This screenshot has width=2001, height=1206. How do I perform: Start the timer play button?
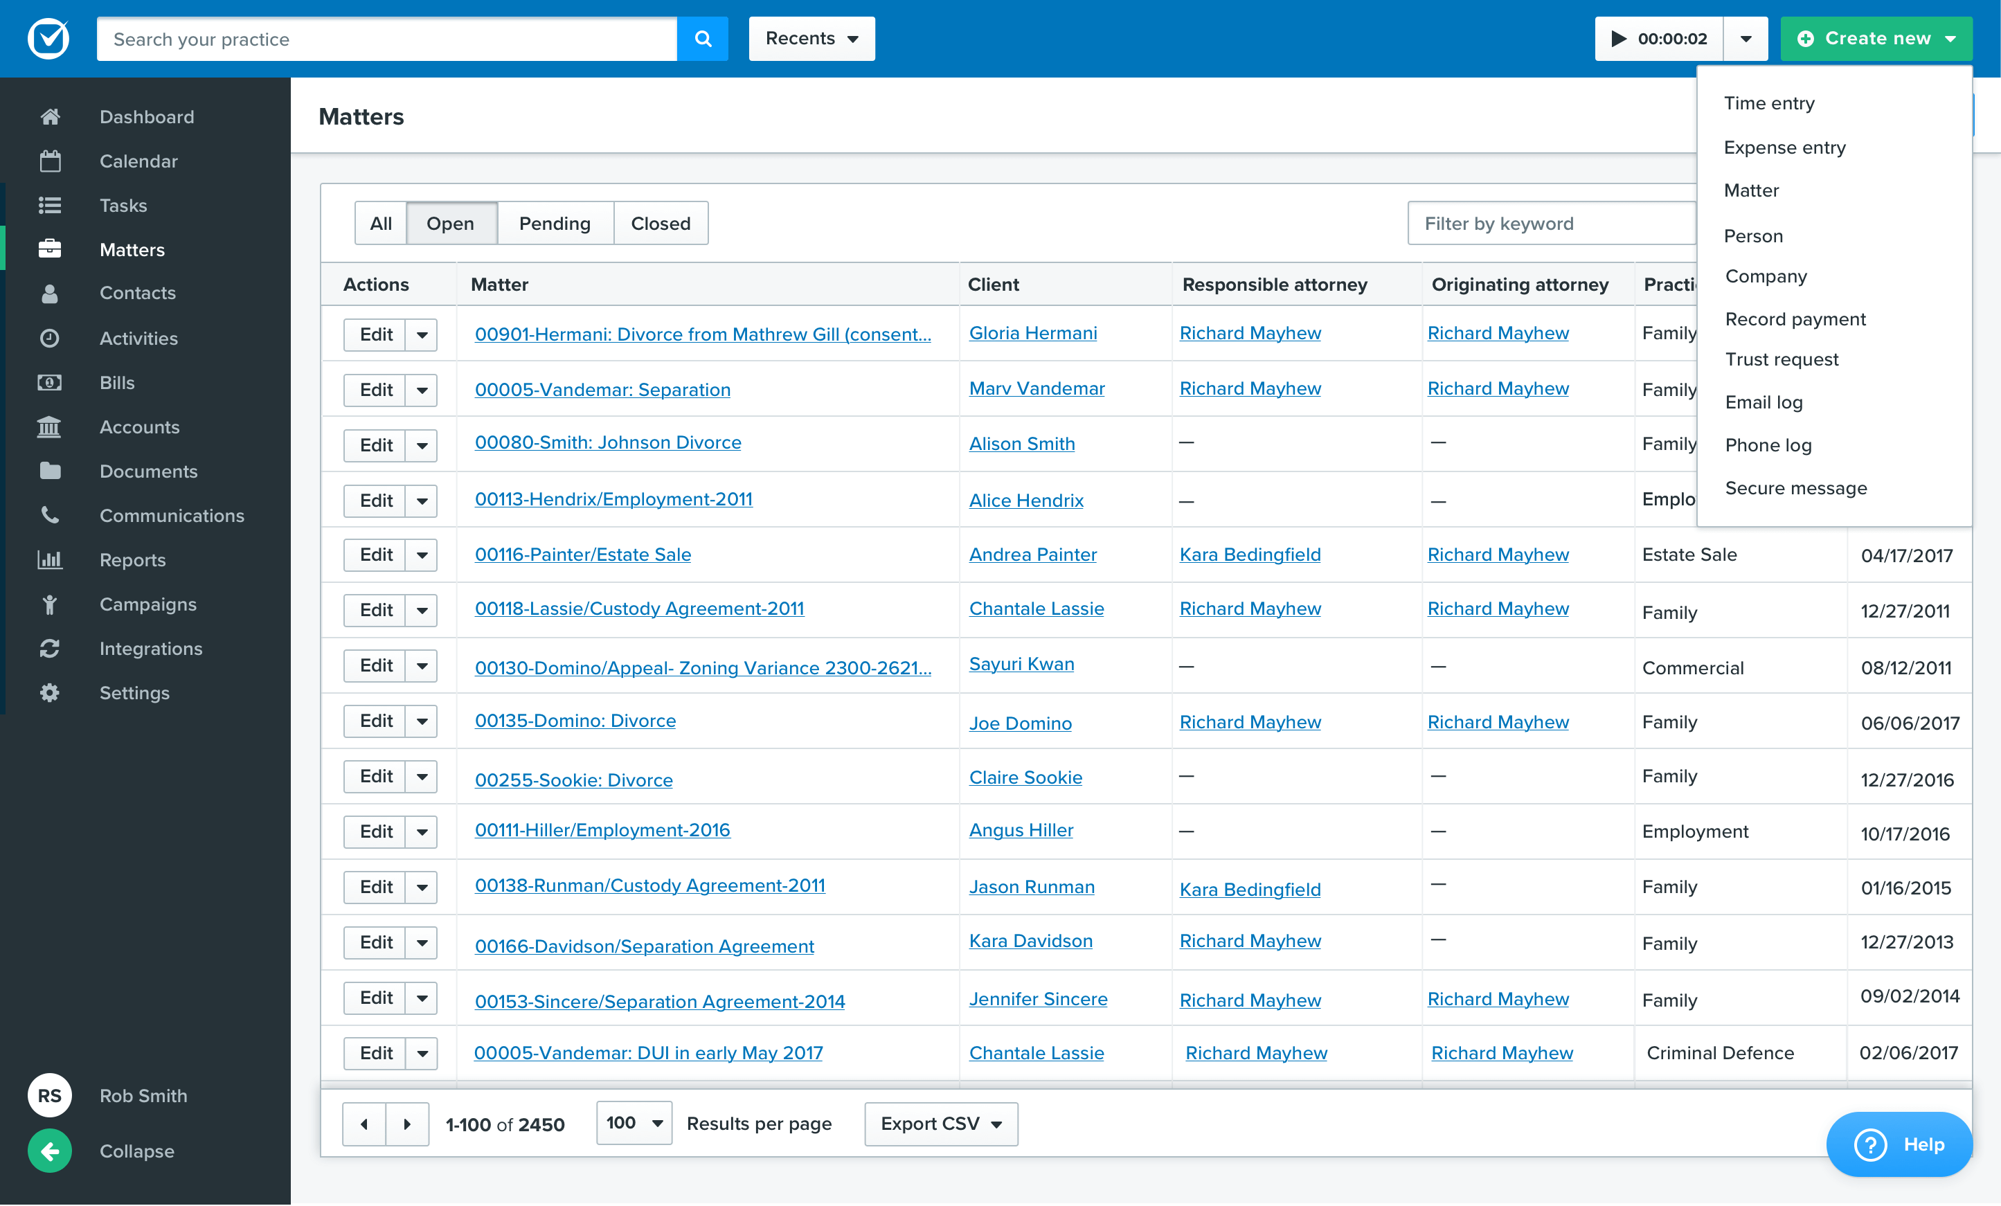pyautogui.click(x=1619, y=38)
